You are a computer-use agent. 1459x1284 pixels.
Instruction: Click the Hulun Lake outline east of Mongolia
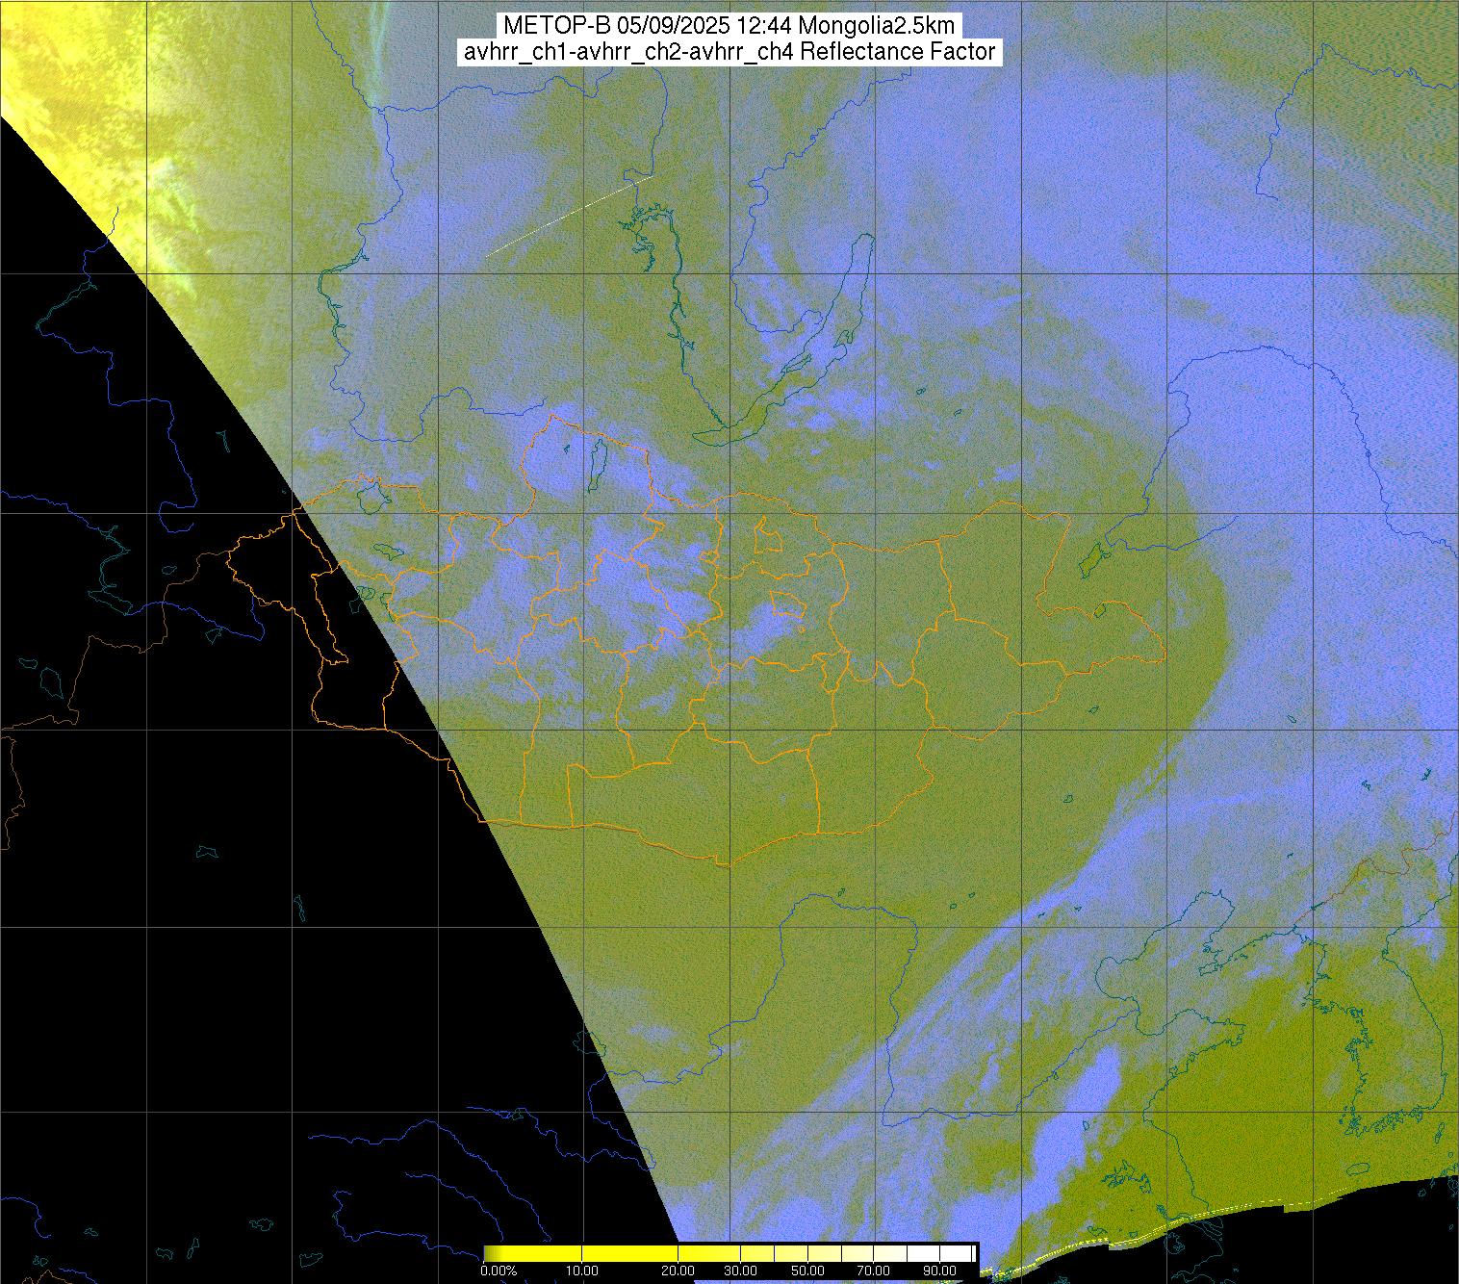pyautogui.click(x=1090, y=558)
